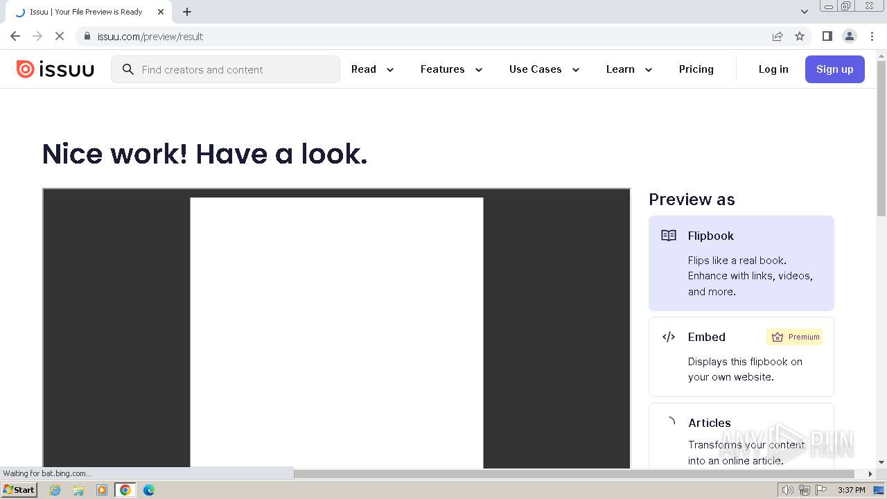This screenshot has height=499, width=887.
Task: Click the taskbar clock 3:37 PM
Action: coord(852,490)
